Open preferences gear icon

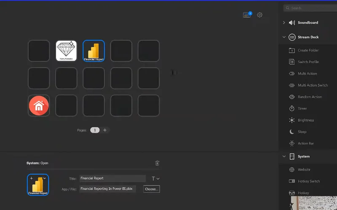[259, 15]
